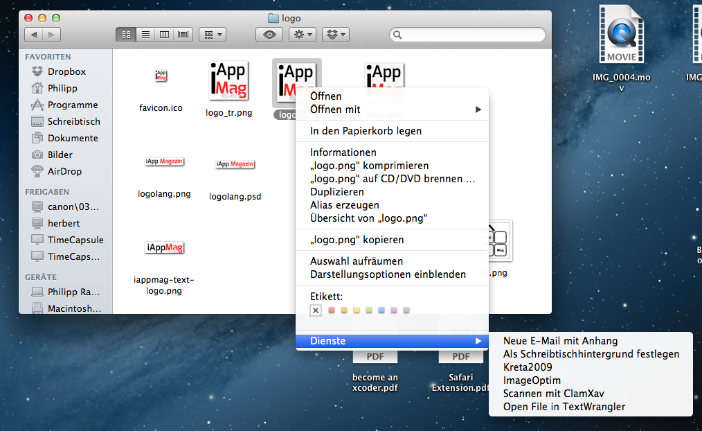Apply the red Etikett label
Image resolution: width=702 pixels, height=431 pixels.
(332, 310)
